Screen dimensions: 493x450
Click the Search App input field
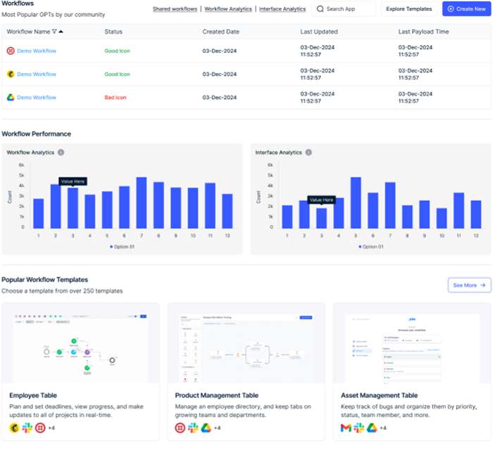(344, 9)
